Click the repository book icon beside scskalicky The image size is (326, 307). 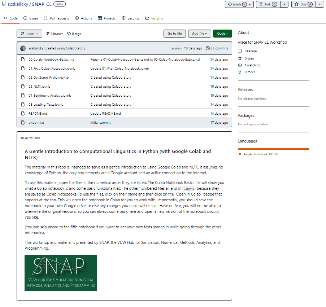4,4
